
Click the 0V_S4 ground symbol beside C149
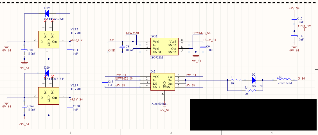click(7, 101)
